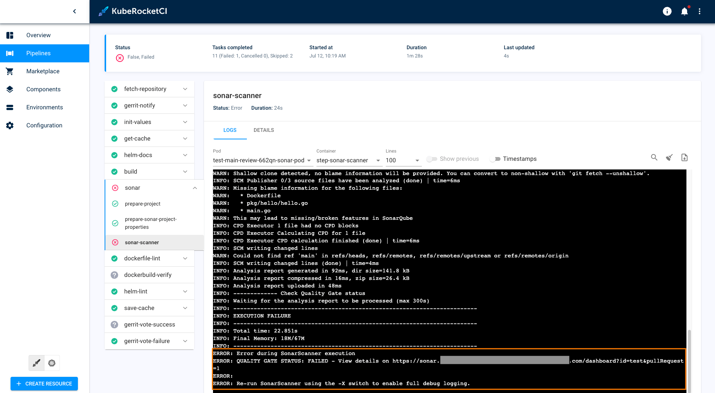
Task: Collapse the sidebar with the back arrow
Action: tap(75, 11)
